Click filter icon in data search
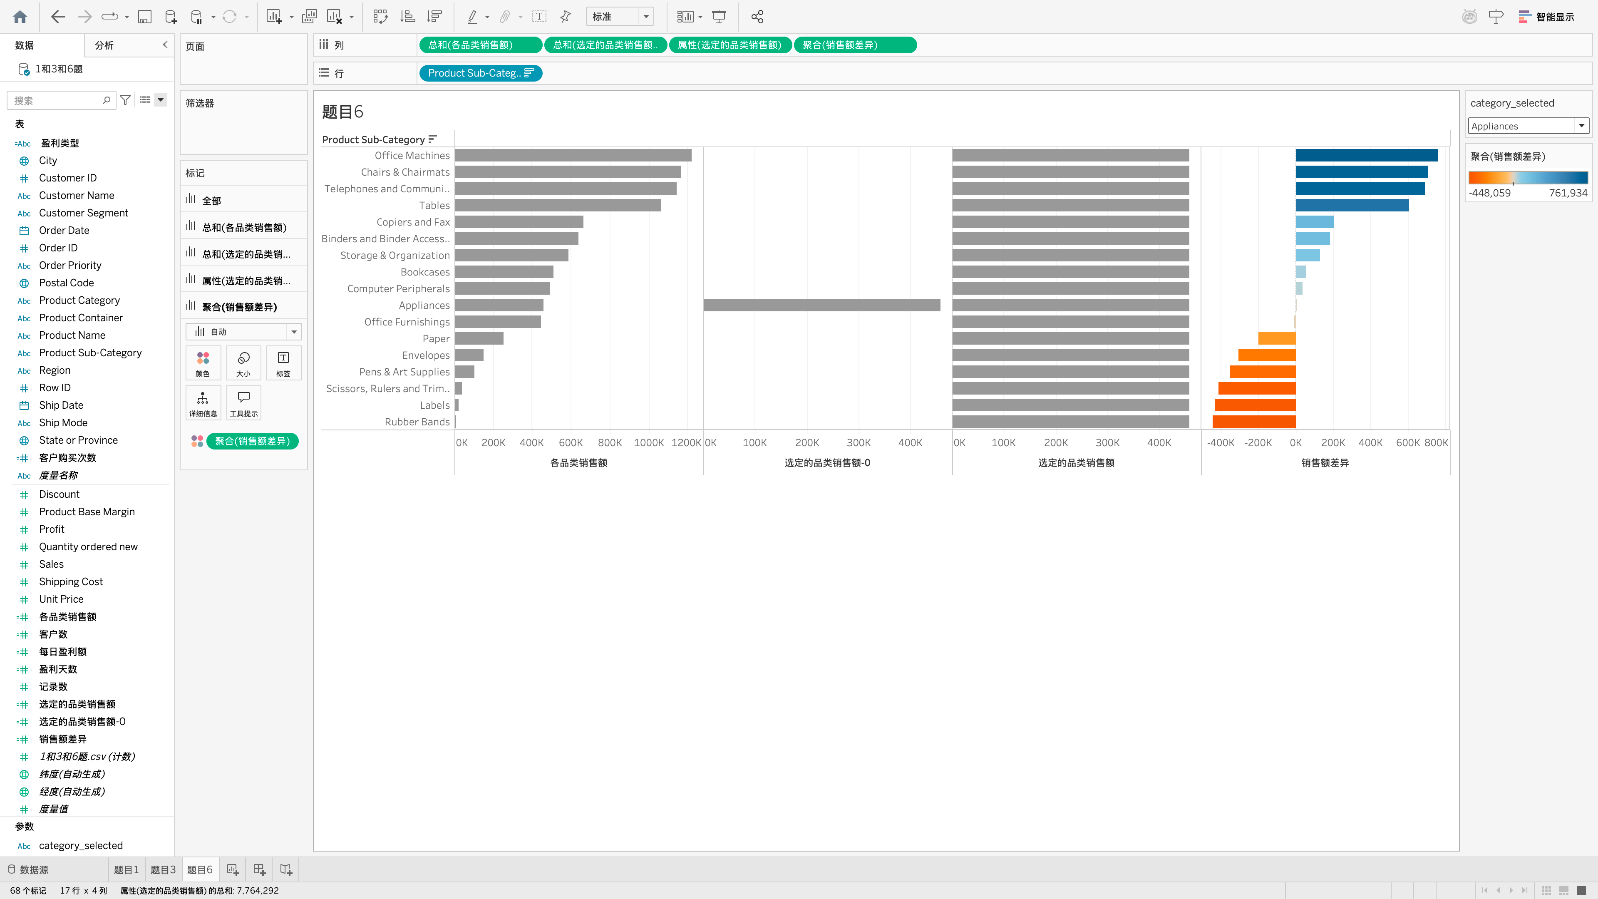The image size is (1598, 899). tap(125, 100)
